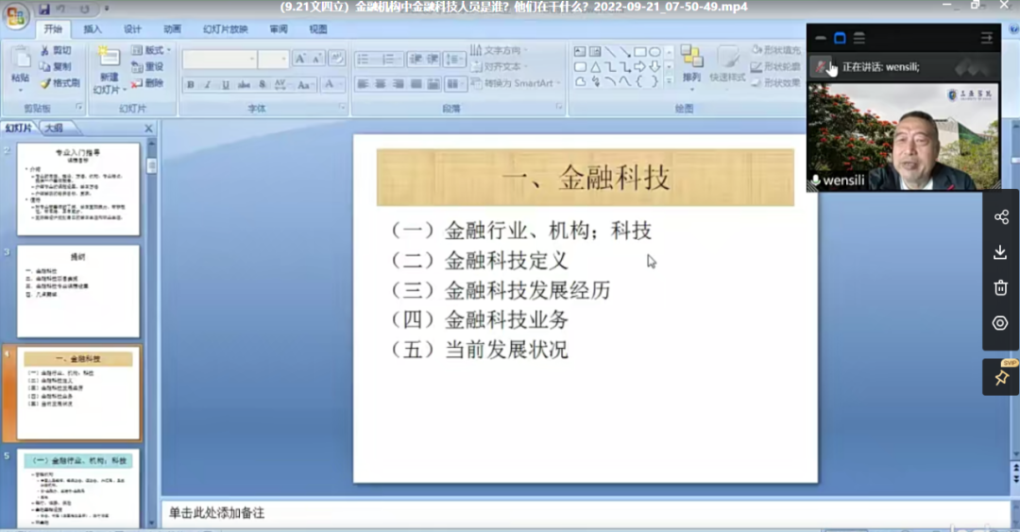Click the Paste (粘贴) icon in the ribbon
The height and width of the screenshot is (532, 1020).
[x=20, y=60]
